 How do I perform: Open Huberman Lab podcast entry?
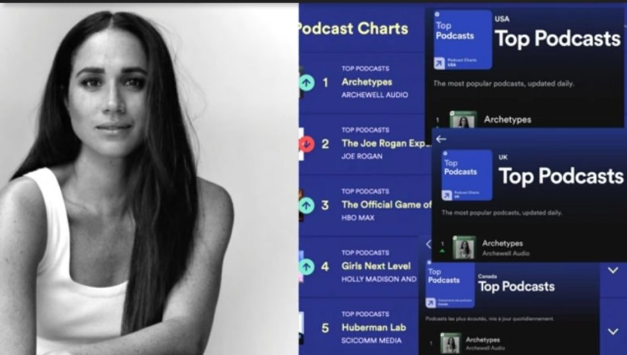(374, 327)
